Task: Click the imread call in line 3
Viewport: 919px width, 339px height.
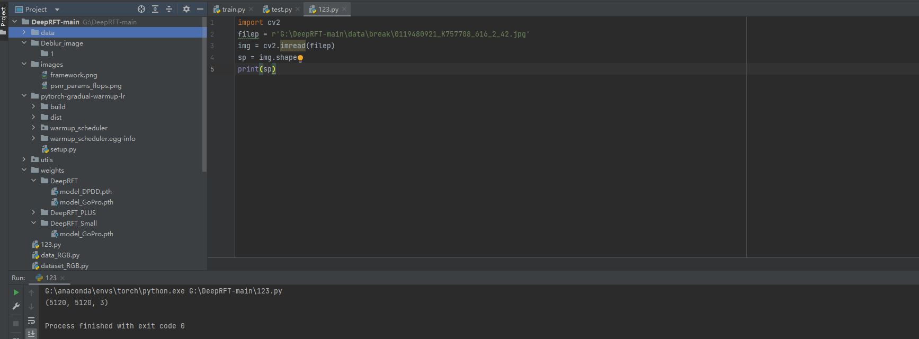Action: point(293,46)
